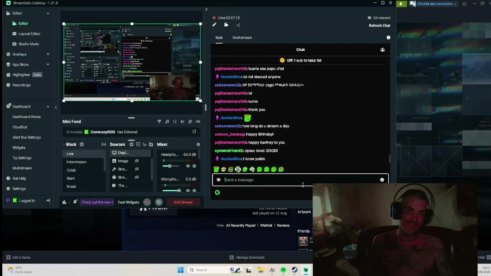Skip the current alert in Mini Feed
The height and width of the screenshot is (276, 491).
[182, 122]
